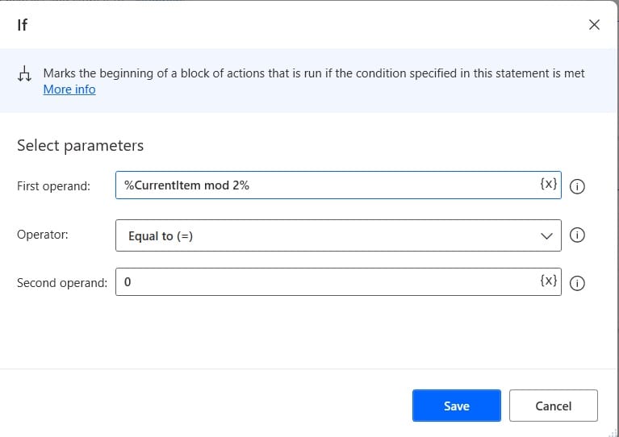Show info tooltip for Operator

click(577, 235)
